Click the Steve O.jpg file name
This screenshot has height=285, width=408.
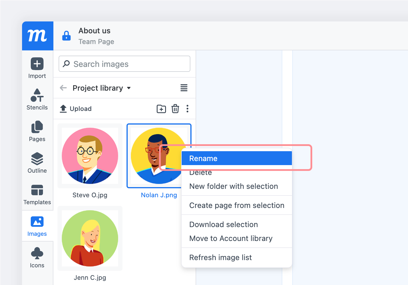coord(90,195)
